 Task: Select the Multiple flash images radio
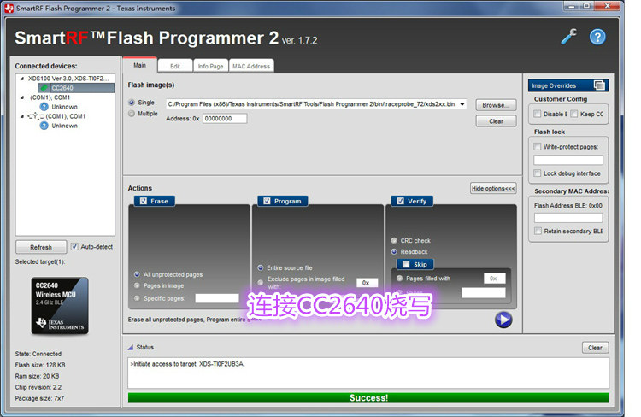point(132,114)
